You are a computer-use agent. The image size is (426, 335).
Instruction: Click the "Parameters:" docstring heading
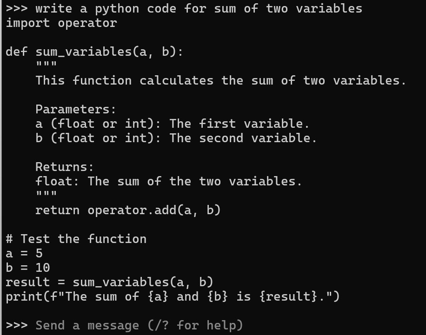coord(75,109)
